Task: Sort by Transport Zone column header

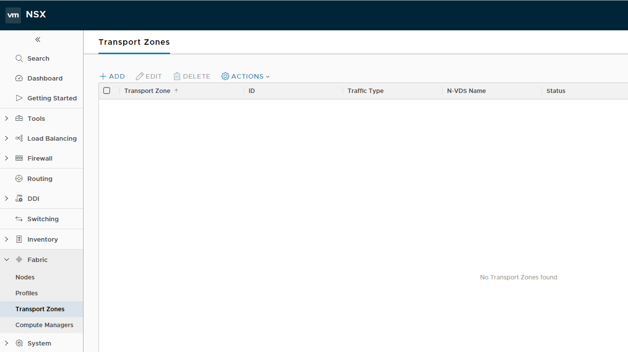Action: (x=147, y=90)
